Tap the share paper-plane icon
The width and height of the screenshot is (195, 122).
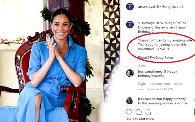point(148,112)
